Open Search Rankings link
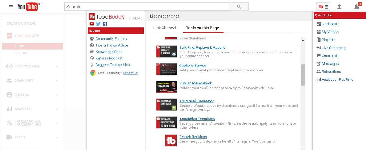 click(193, 137)
